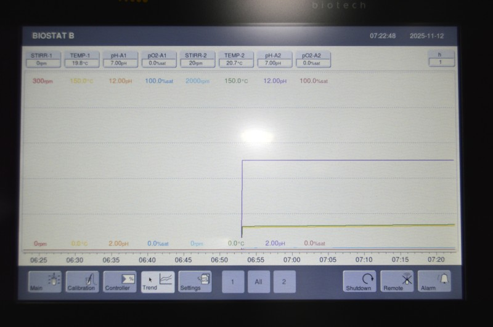Select the pH-A2 channel box

coord(274,59)
